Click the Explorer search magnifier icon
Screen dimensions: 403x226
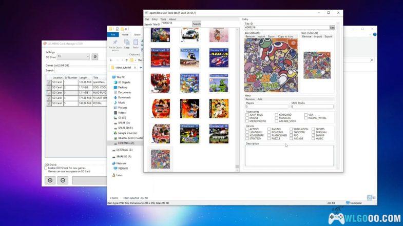coord(371,60)
